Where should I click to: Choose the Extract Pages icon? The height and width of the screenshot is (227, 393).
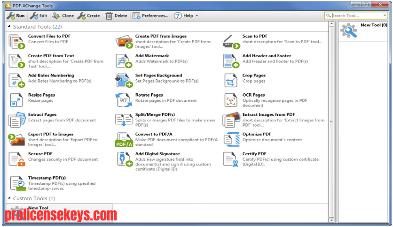[17, 120]
